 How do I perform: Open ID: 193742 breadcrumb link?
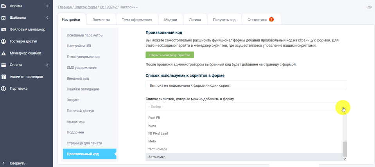click(108, 7)
